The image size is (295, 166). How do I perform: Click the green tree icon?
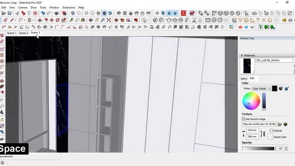tap(266, 27)
